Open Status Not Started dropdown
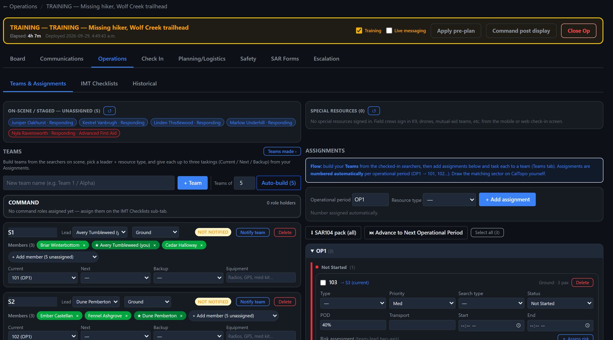Image resolution: width=613 pixels, height=340 pixels. [560, 303]
